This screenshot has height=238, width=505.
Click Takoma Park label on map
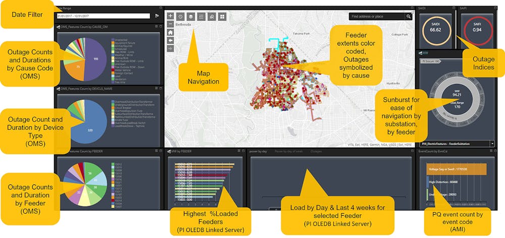click(301, 33)
